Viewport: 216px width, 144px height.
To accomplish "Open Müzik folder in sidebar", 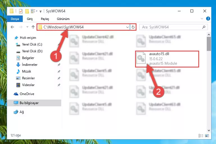I will coord(27,71).
